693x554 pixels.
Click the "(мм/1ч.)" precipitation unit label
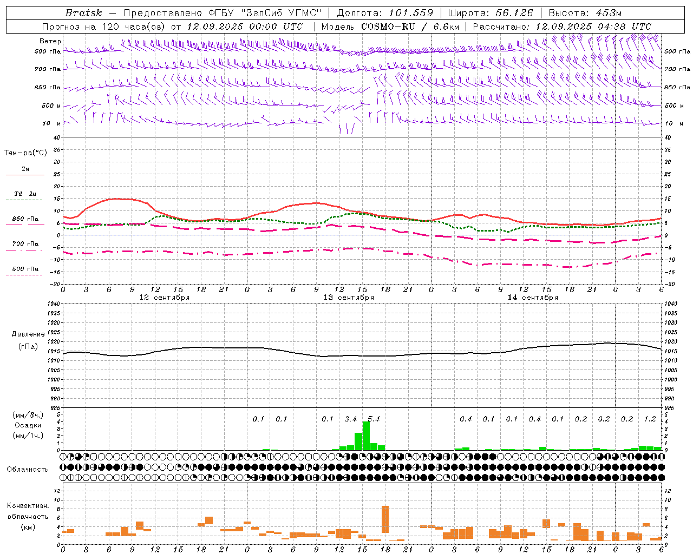[x=28, y=436]
